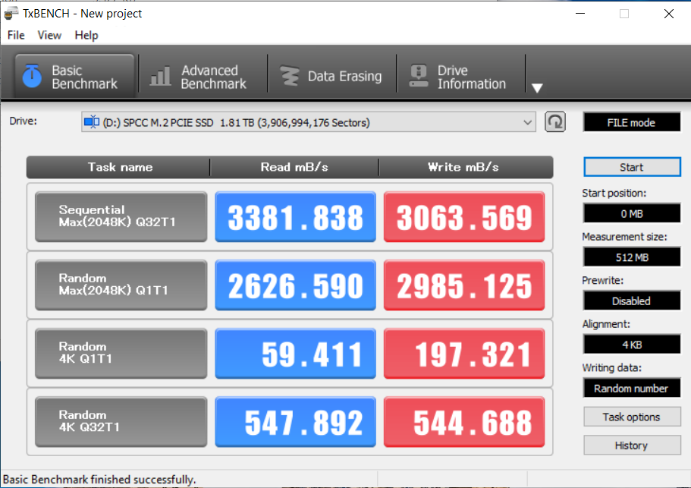Open the File menu

click(16, 35)
